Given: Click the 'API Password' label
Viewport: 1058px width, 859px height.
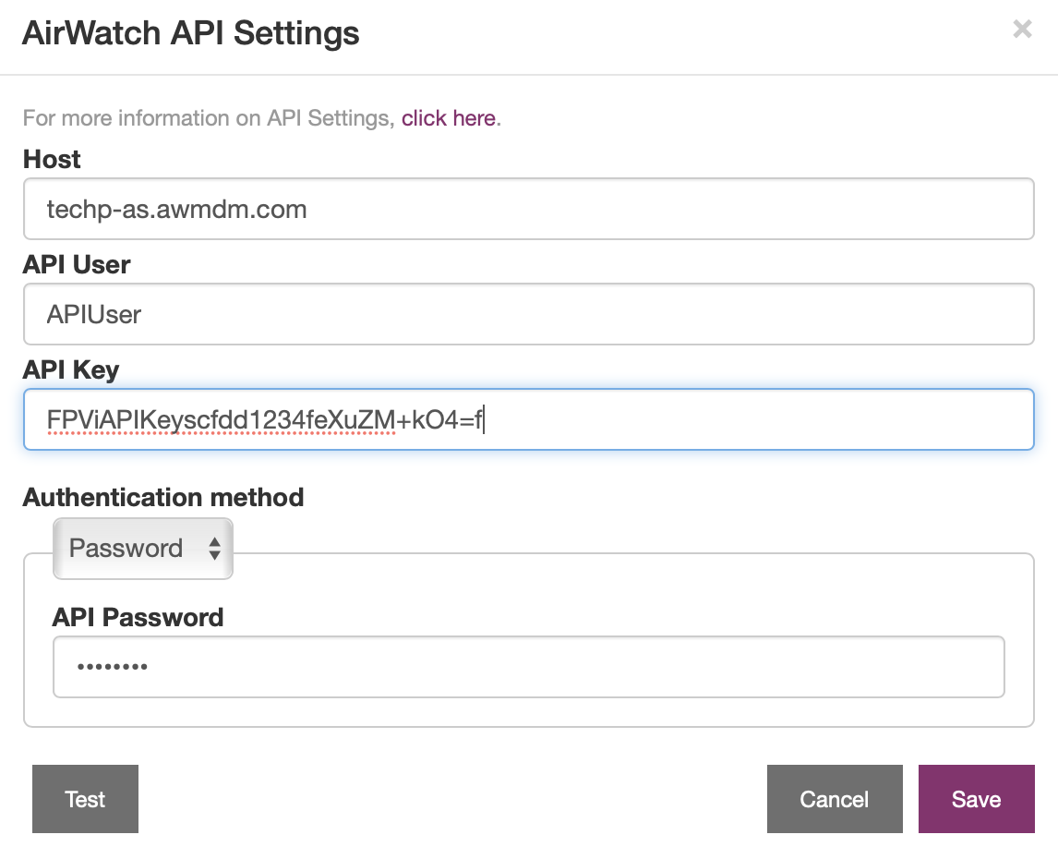Looking at the screenshot, I should 138,617.
